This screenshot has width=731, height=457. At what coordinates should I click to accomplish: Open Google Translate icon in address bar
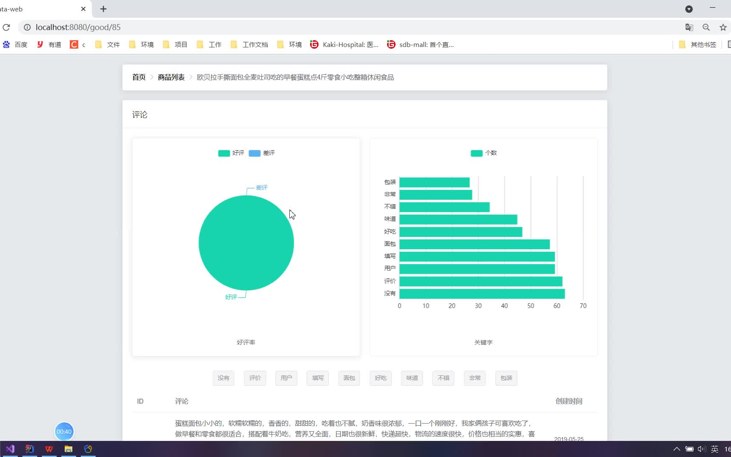point(689,27)
